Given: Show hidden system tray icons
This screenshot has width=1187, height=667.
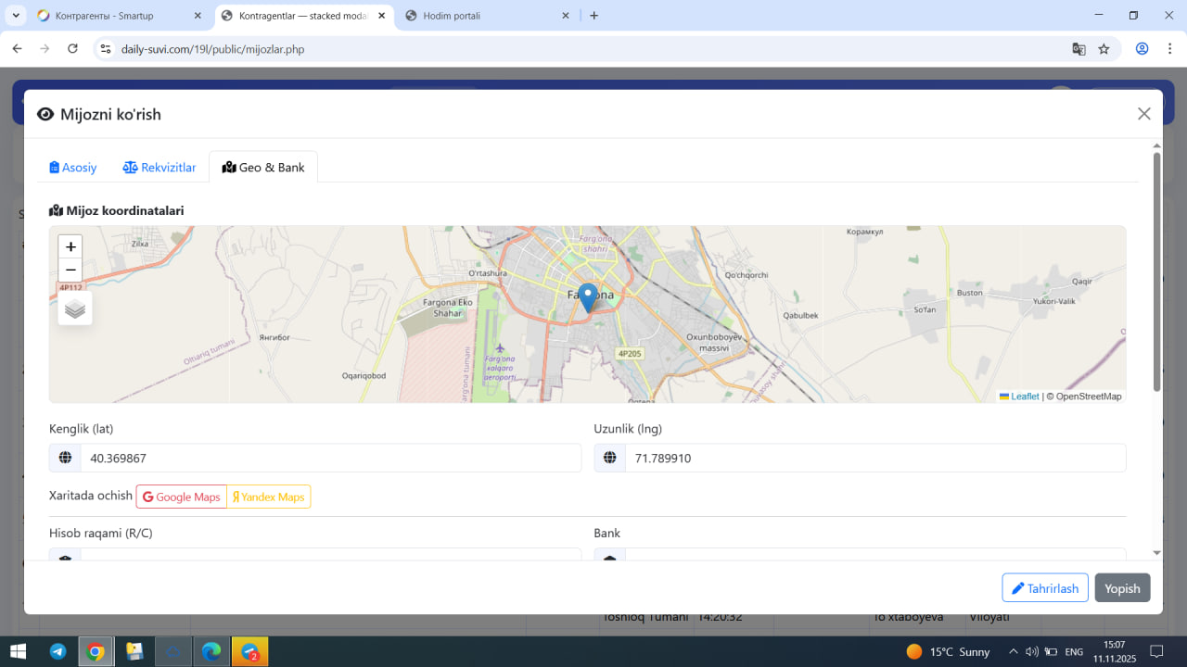Looking at the screenshot, I should click(1013, 651).
